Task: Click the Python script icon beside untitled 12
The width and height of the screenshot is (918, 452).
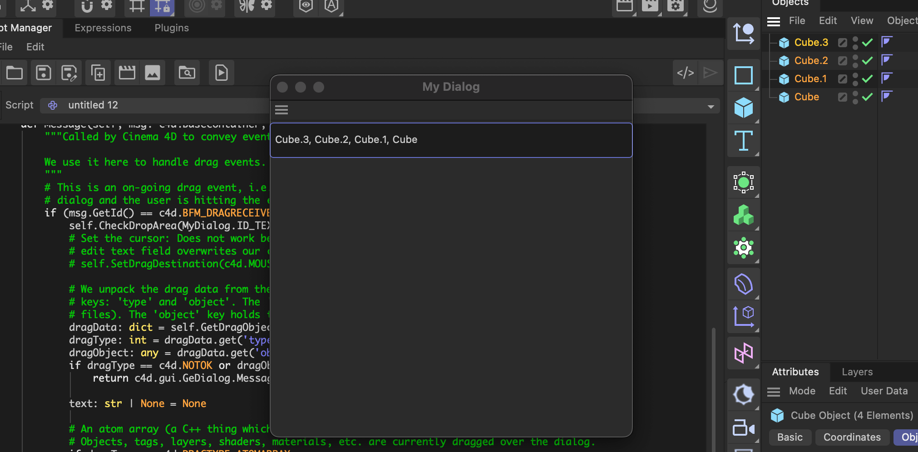Action: [x=53, y=105]
